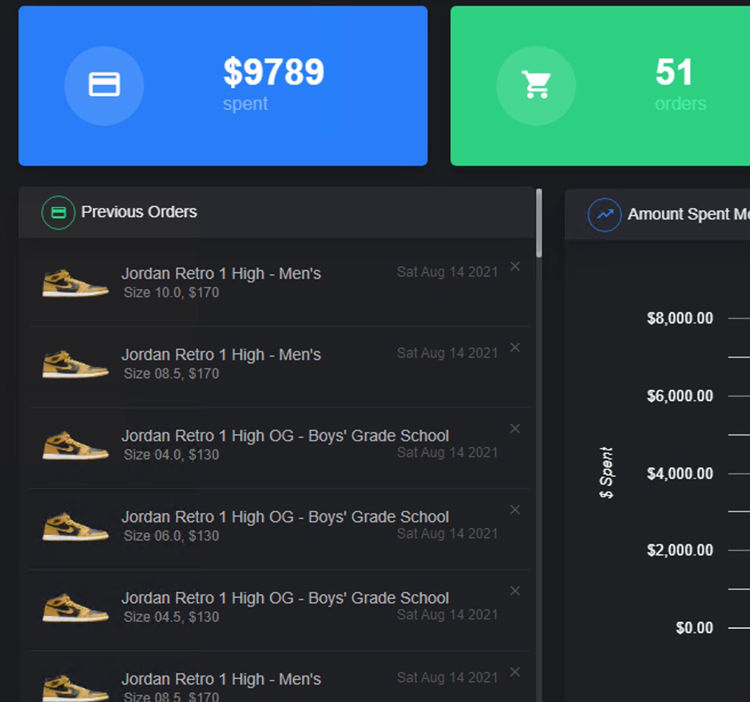Remove the Size 10.0 Jordan Retro order

(x=515, y=266)
